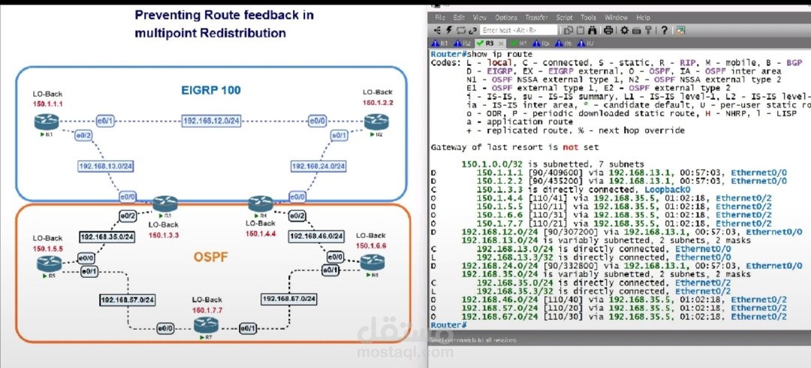811x368 pixels.
Task: Click the 192.168.46.0/24 [110/40] route line
Action: tap(609, 299)
